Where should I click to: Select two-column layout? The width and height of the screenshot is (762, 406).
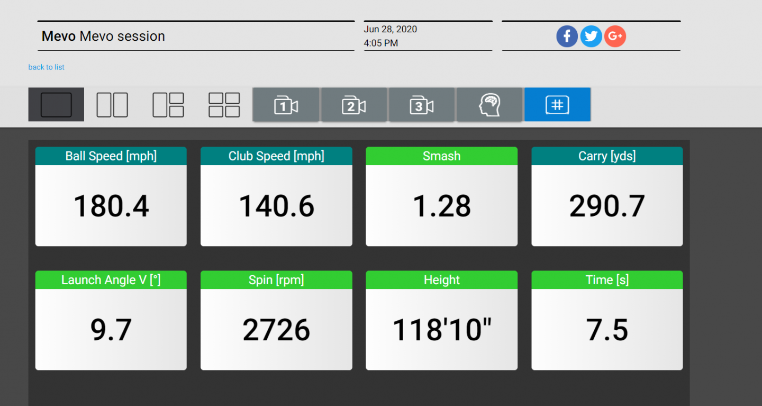pos(112,105)
